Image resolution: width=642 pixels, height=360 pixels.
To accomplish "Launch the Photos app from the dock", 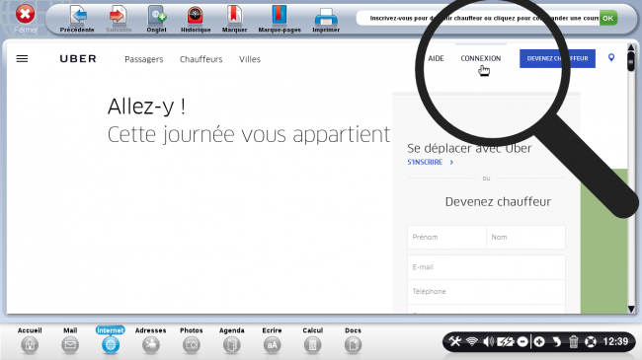I will pos(192,340).
